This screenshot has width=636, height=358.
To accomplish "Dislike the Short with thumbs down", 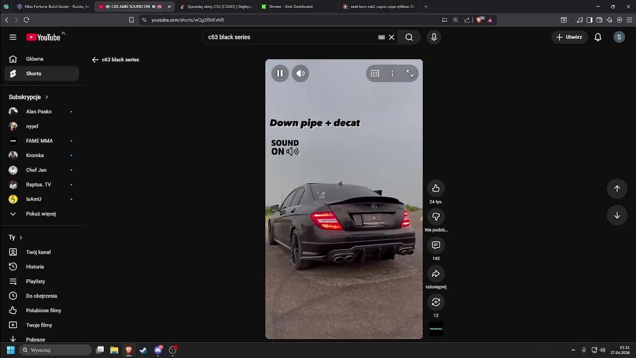I will coord(436,217).
